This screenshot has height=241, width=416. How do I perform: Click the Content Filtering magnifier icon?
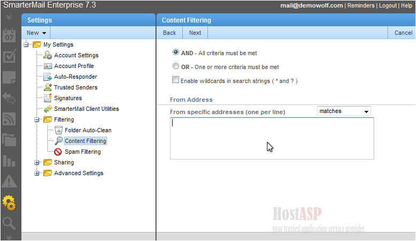pyautogui.click(x=58, y=141)
